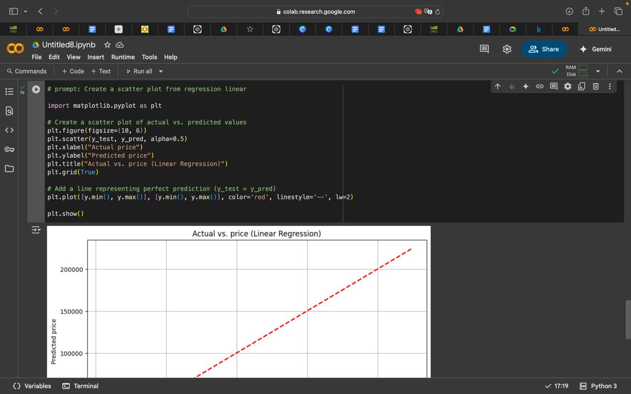Open the File menu

(36, 57)
